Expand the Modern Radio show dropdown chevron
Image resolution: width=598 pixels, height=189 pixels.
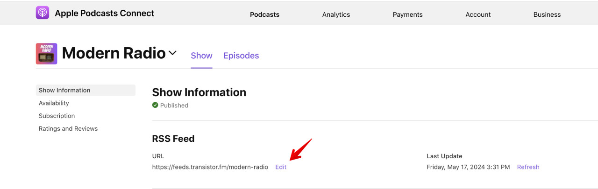point(172,53)
